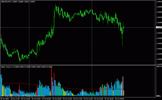The width and height of the screenshot is (162, 100).
Task: Click the 1.6402 price axis label
Action: click(x=159, y=49)
